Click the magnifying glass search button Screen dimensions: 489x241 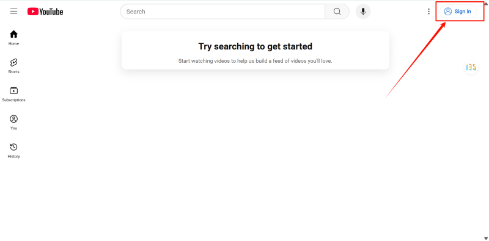pyautogui.click(x=337, y=12)
